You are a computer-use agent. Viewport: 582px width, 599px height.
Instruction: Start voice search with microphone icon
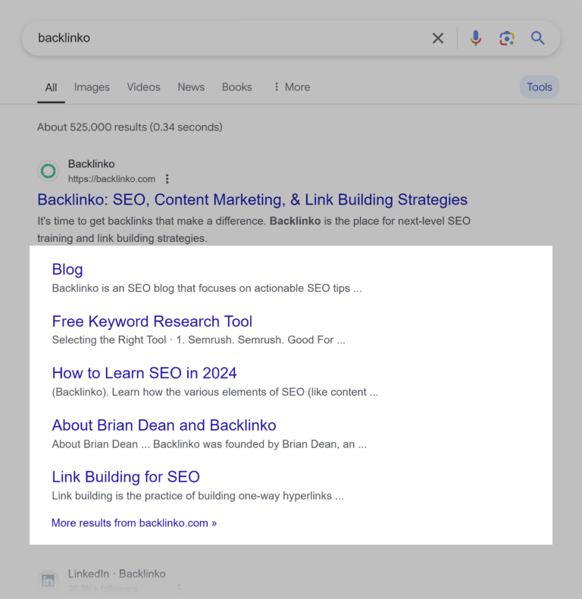point(476,38)
